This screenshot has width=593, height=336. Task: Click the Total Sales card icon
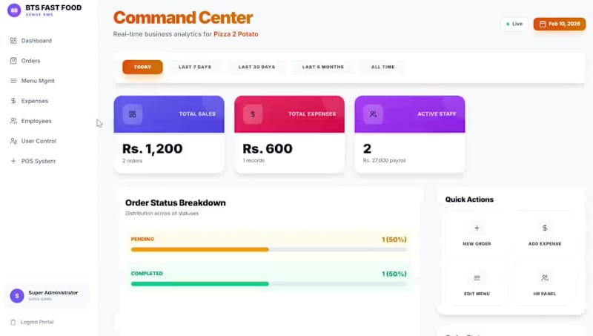[133, 114]
